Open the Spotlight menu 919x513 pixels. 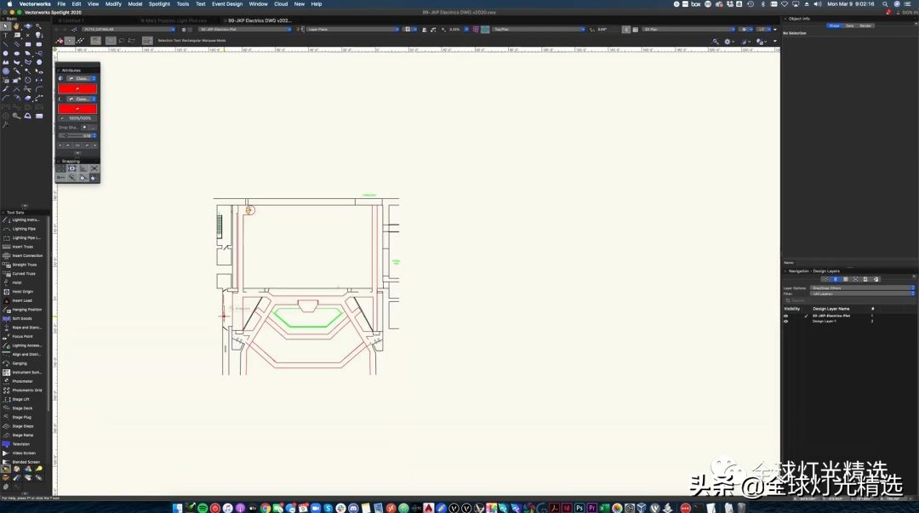[159, 3]
